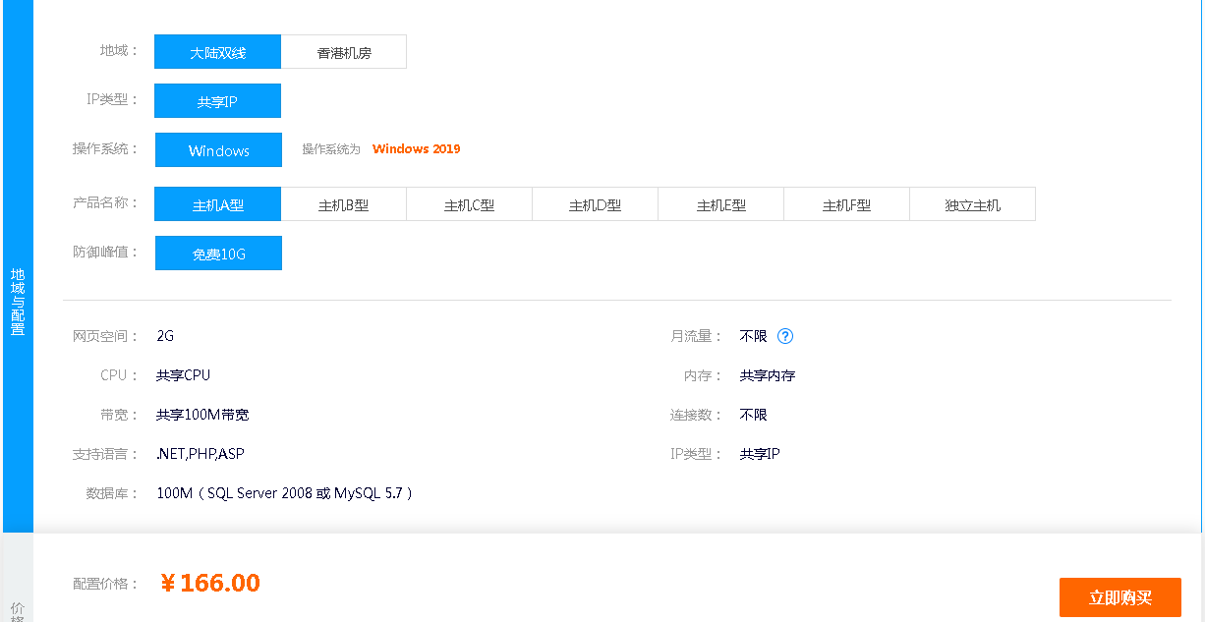Select the 免费10G defense peak option
Image resolution: width=1205 pixels, height=622 pixels.
click(x=218, y=254)
